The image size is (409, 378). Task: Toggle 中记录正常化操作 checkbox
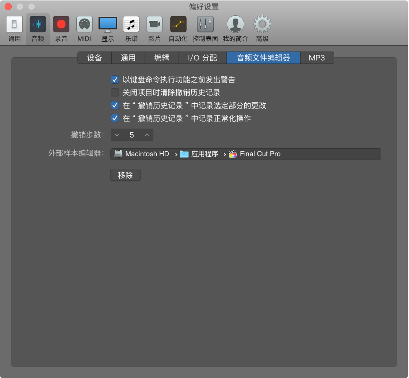(x=115, y=118)
